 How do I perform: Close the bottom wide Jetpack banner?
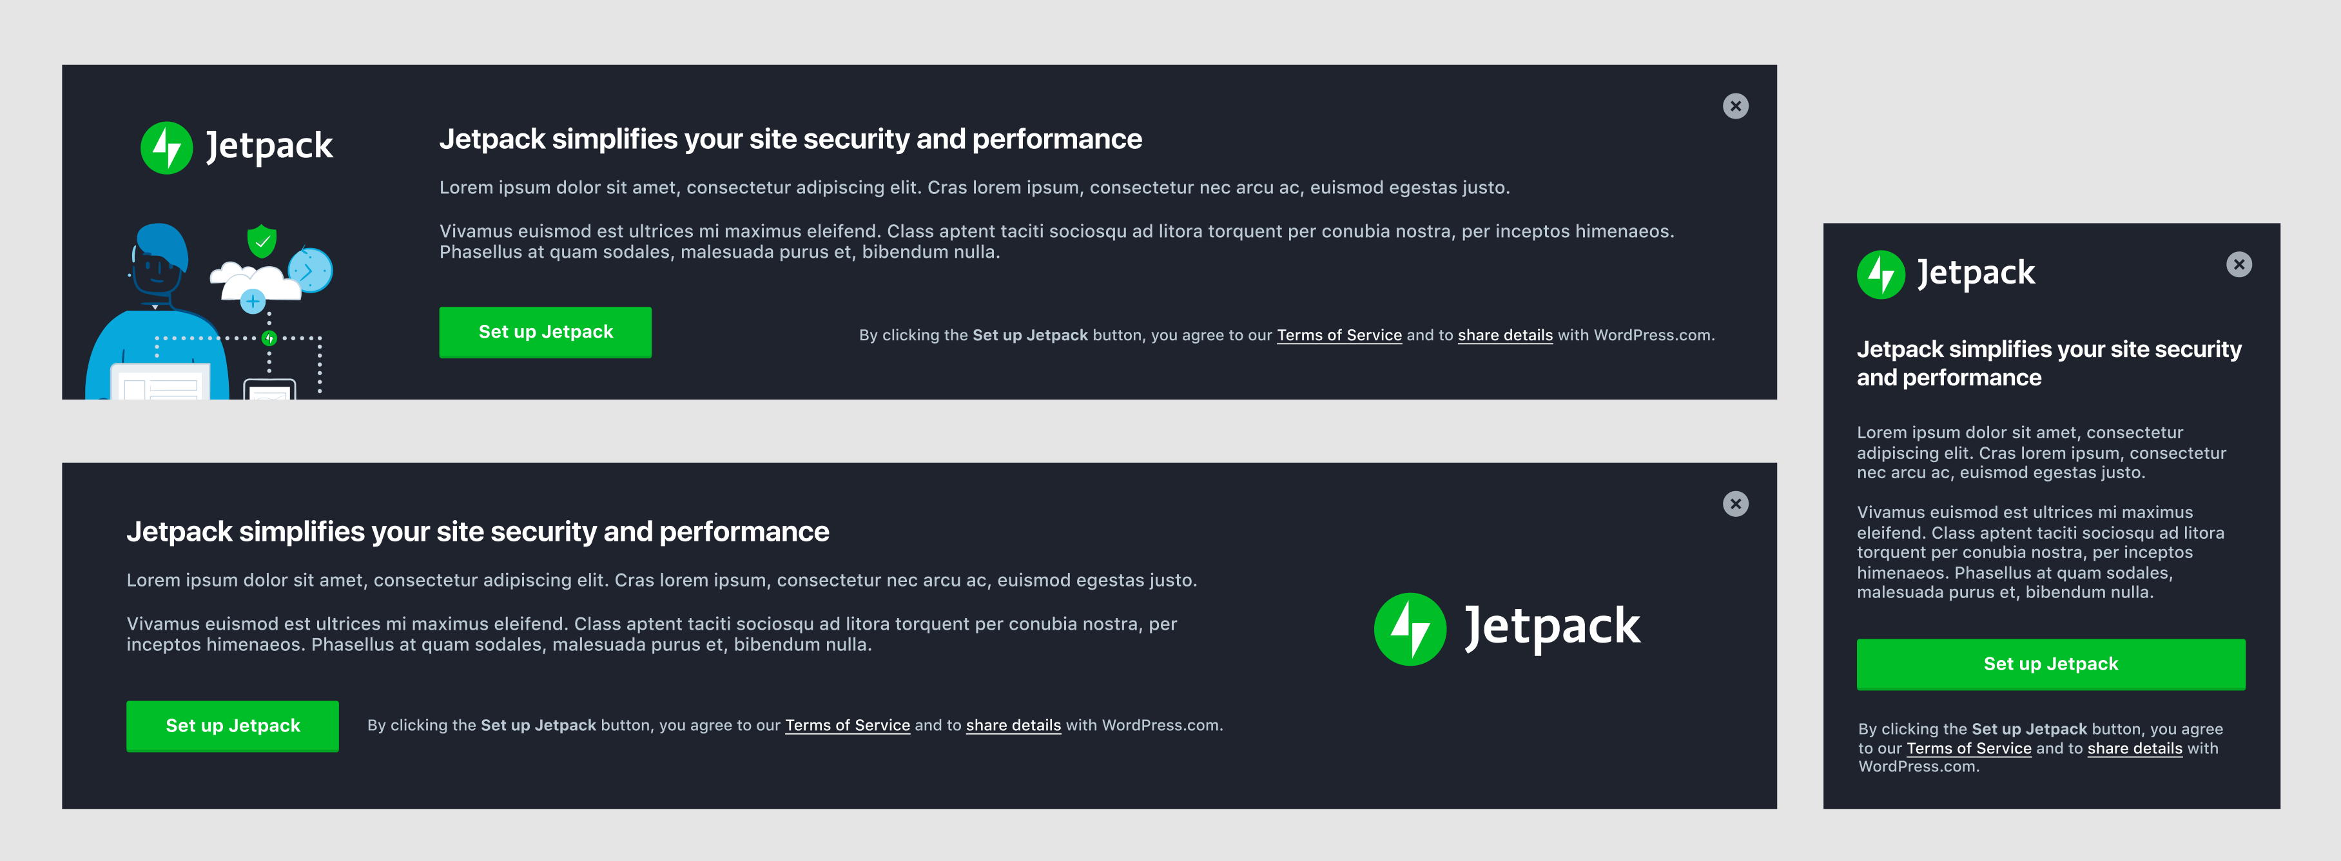coord(1735,504)
